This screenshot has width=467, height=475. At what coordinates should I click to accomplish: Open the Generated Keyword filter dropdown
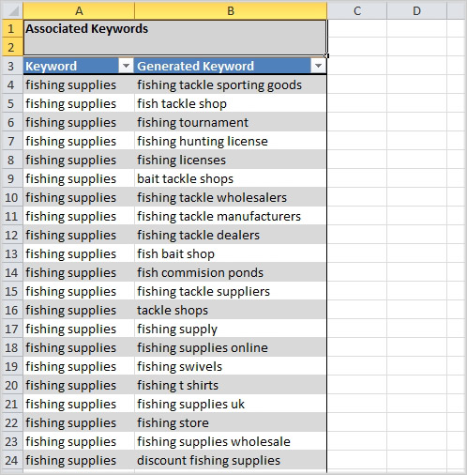click(x=318, y=66)
